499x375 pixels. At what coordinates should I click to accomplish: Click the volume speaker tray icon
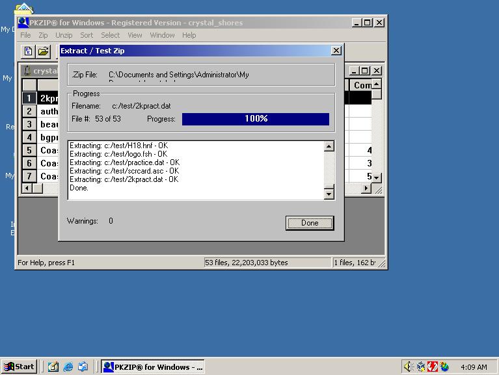tap(408, 367)
